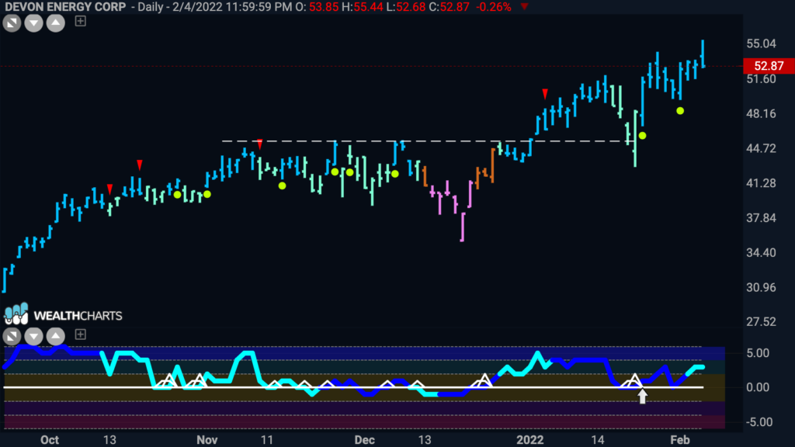Screen dimensions: 795x447
Task: Click the 0.00 oscillator axis label
Action: point(758,387)
